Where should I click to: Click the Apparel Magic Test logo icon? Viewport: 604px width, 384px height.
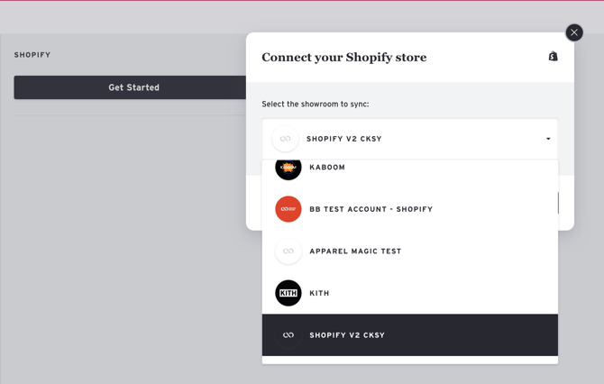click(x=288, y=251)
